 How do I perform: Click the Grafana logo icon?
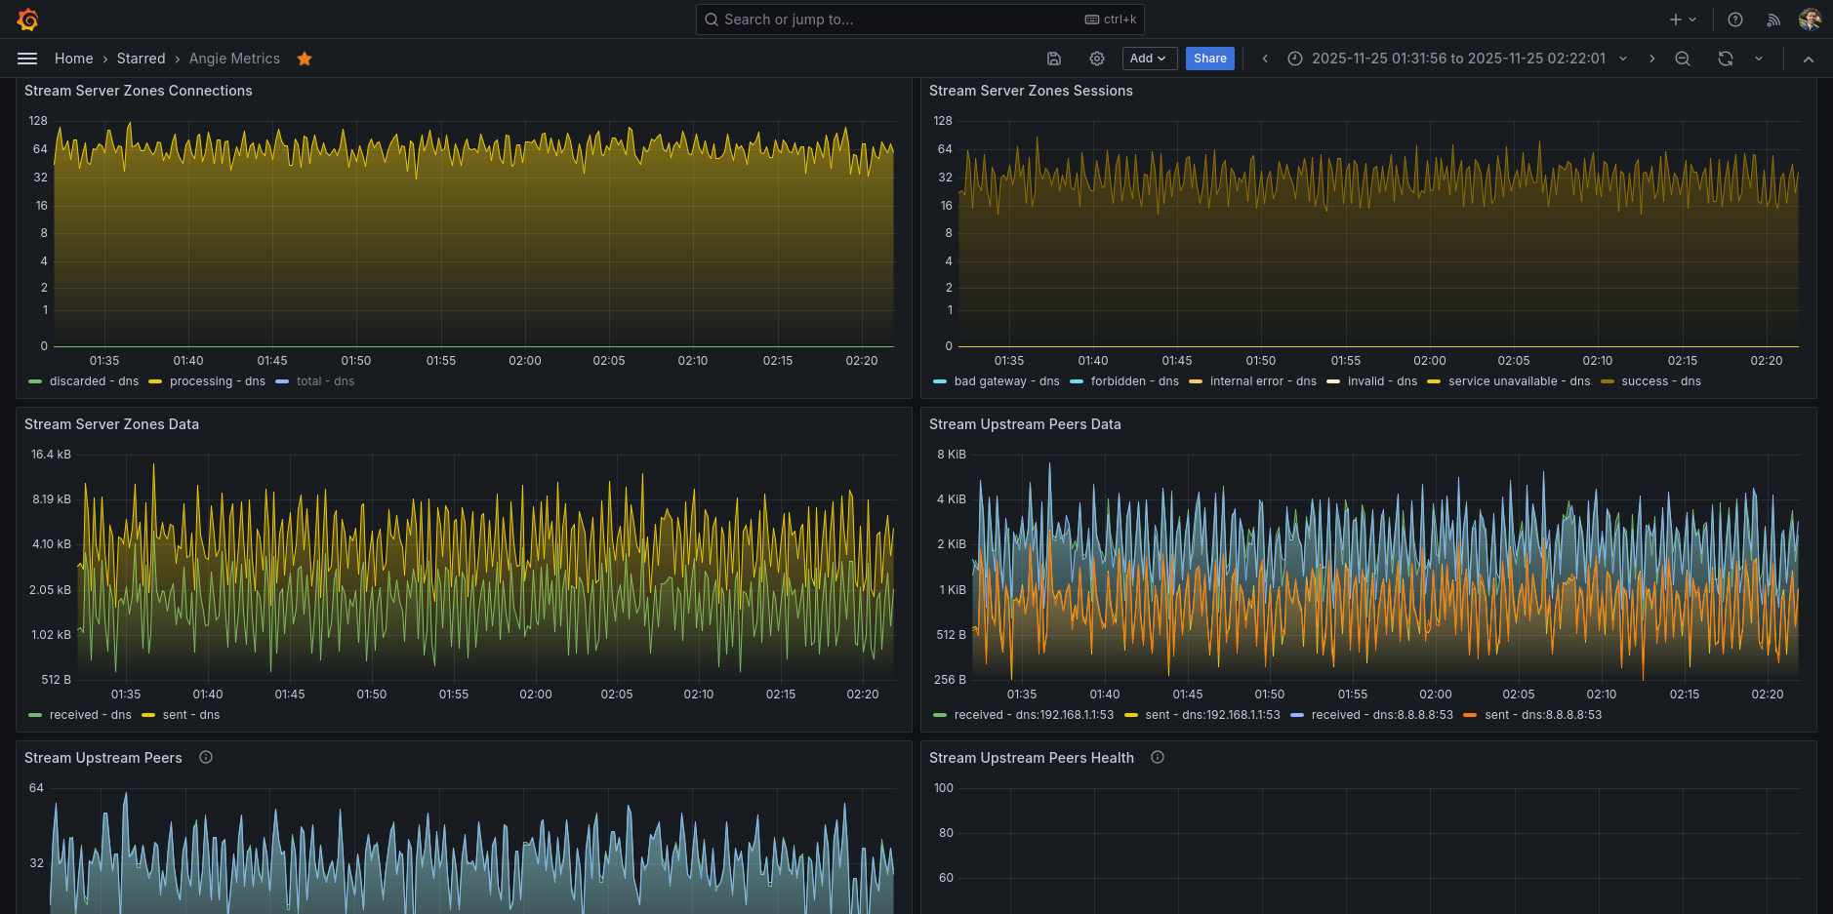click(x=27, y=20)
